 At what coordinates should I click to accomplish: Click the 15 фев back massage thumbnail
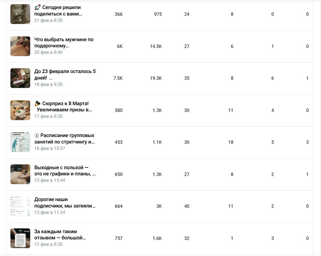[20, 174]
